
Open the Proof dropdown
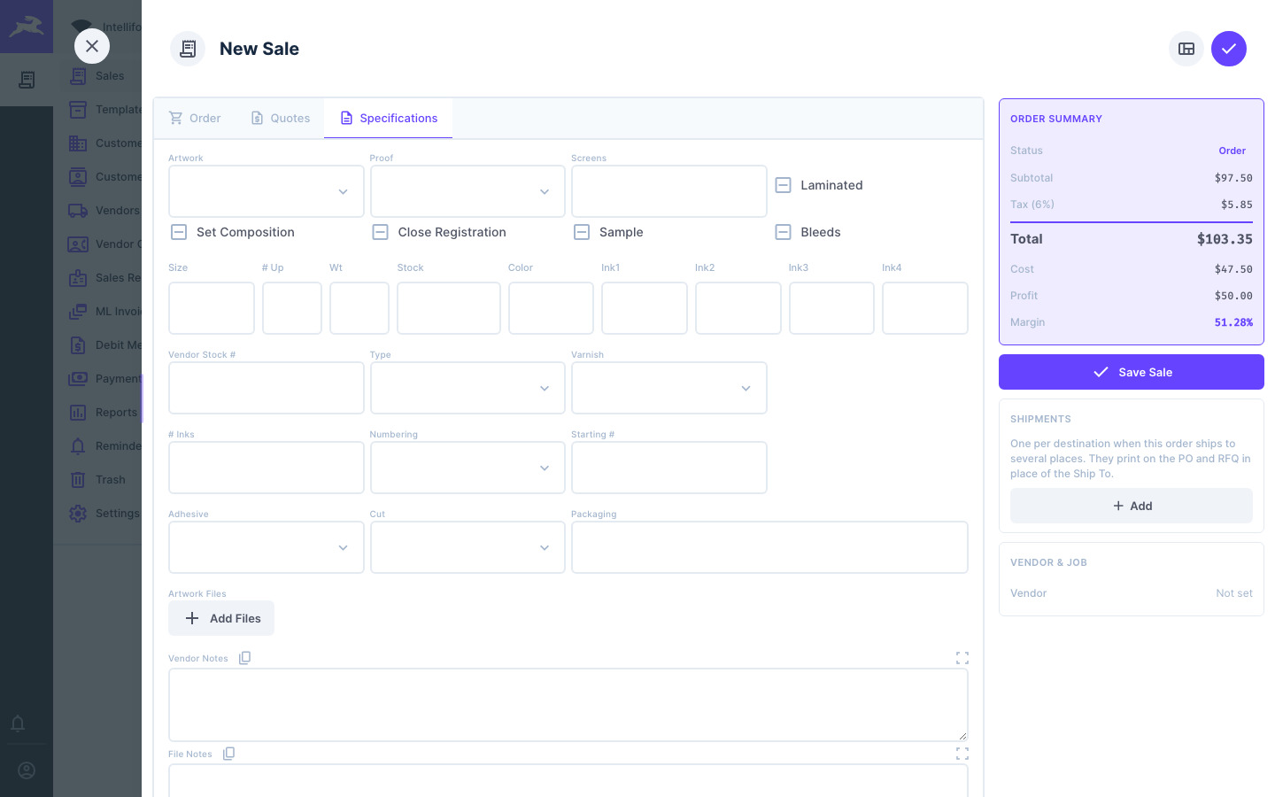pos(467,191)
